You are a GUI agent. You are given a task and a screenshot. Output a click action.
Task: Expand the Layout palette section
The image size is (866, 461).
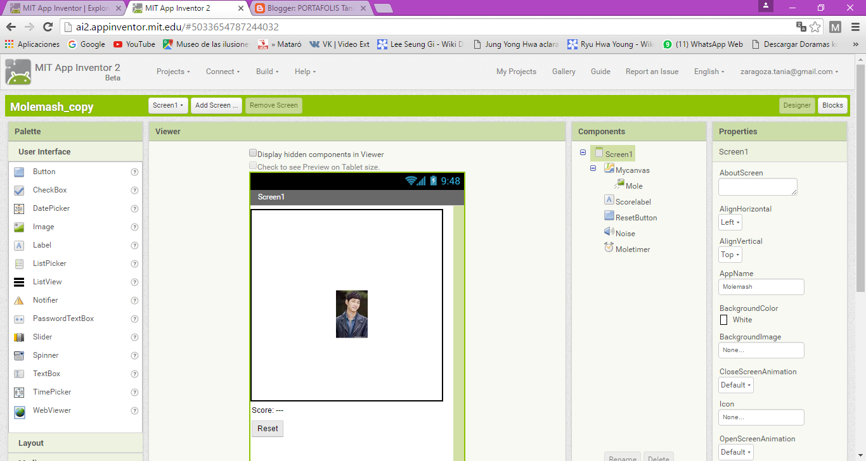[x=75, y=443]
